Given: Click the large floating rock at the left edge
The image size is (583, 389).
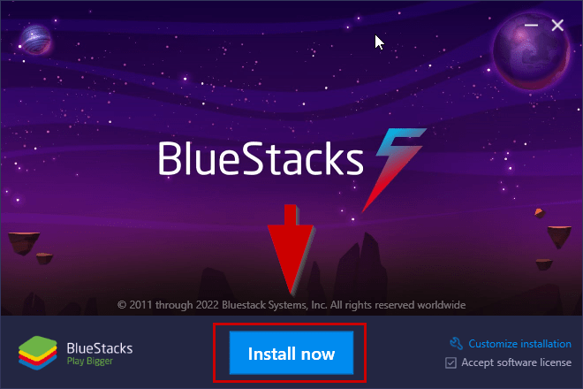Looking at the screenshot, I should pyautogui.click(x=24, y=243).
